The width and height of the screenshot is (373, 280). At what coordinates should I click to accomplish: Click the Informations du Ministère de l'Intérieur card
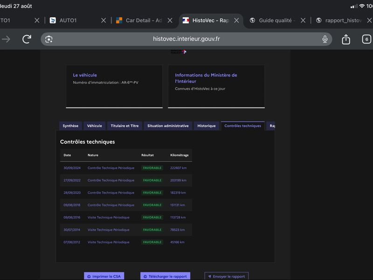coord(216,86)
